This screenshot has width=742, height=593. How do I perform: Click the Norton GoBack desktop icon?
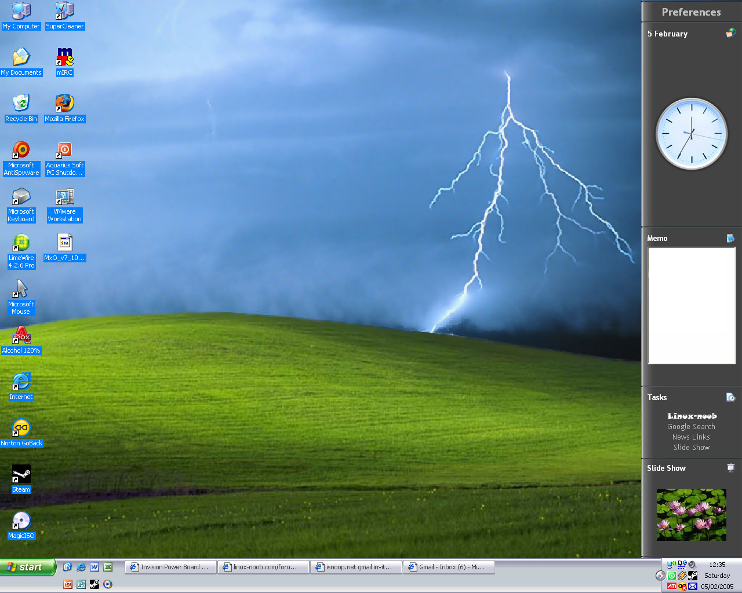[x=21, y=429]
